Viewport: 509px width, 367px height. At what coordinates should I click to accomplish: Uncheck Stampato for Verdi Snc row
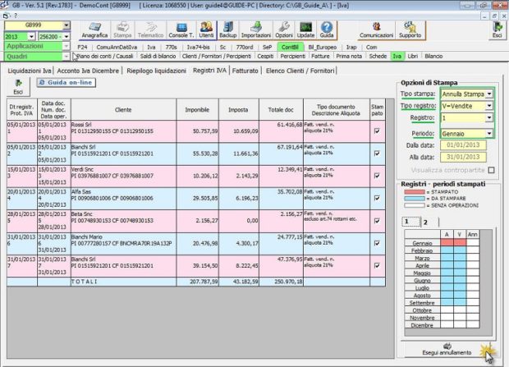(377, 176)
